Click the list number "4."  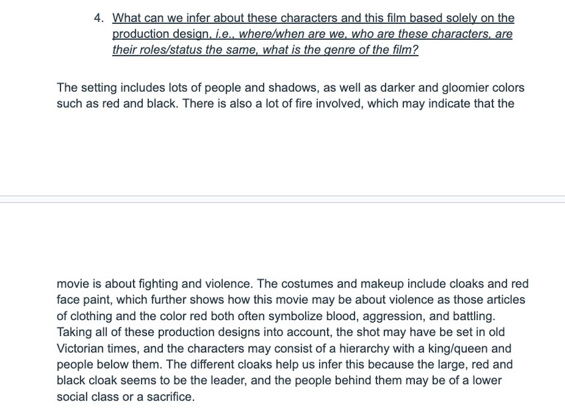(99, 18)
